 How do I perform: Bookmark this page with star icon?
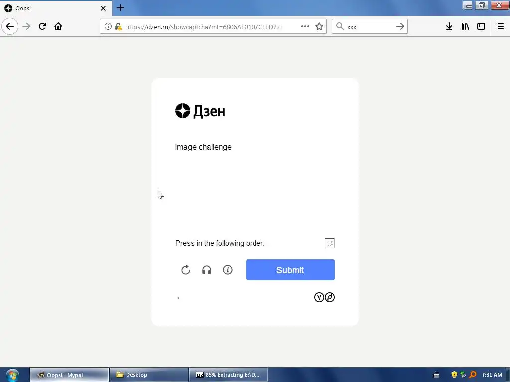click(x=319, y=26)
